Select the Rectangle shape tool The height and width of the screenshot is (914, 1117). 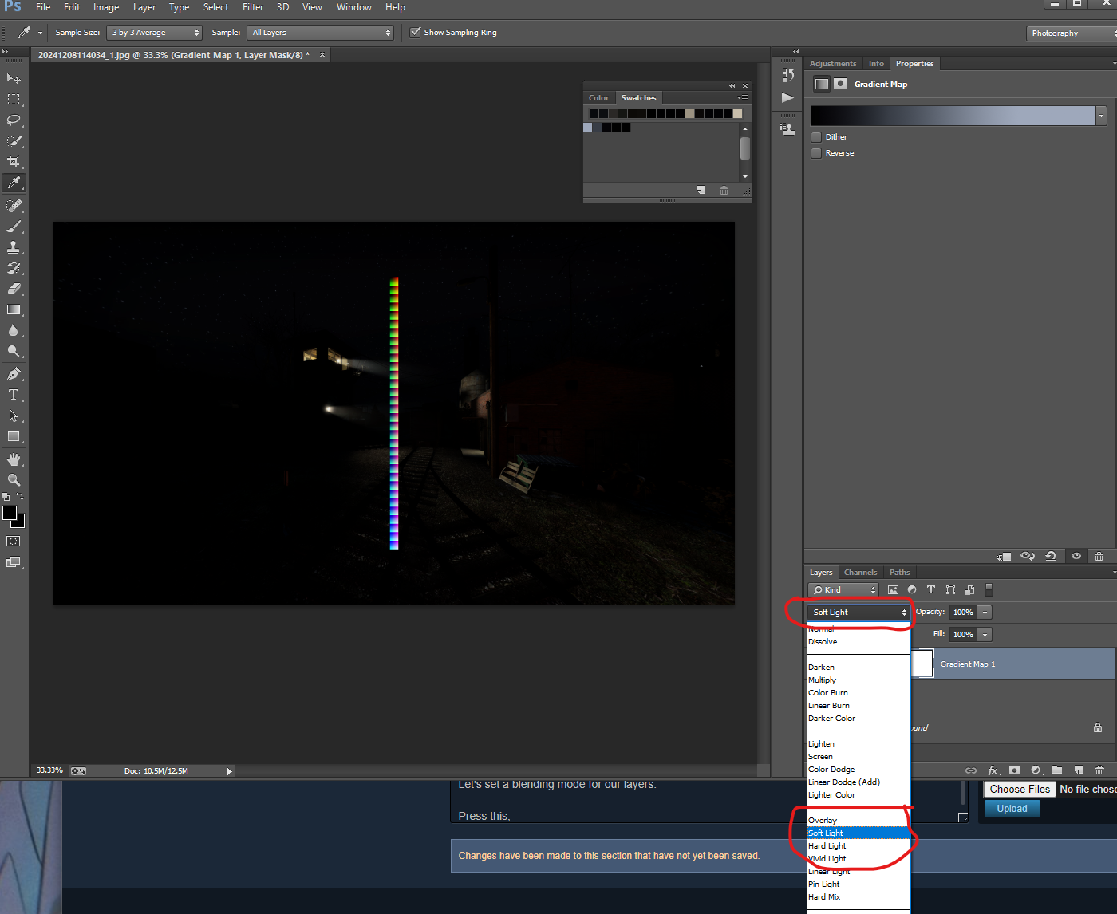[x=14, y=436]
